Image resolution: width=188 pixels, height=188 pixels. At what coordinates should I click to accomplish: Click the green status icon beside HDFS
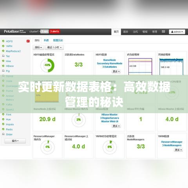coord(3,41)
